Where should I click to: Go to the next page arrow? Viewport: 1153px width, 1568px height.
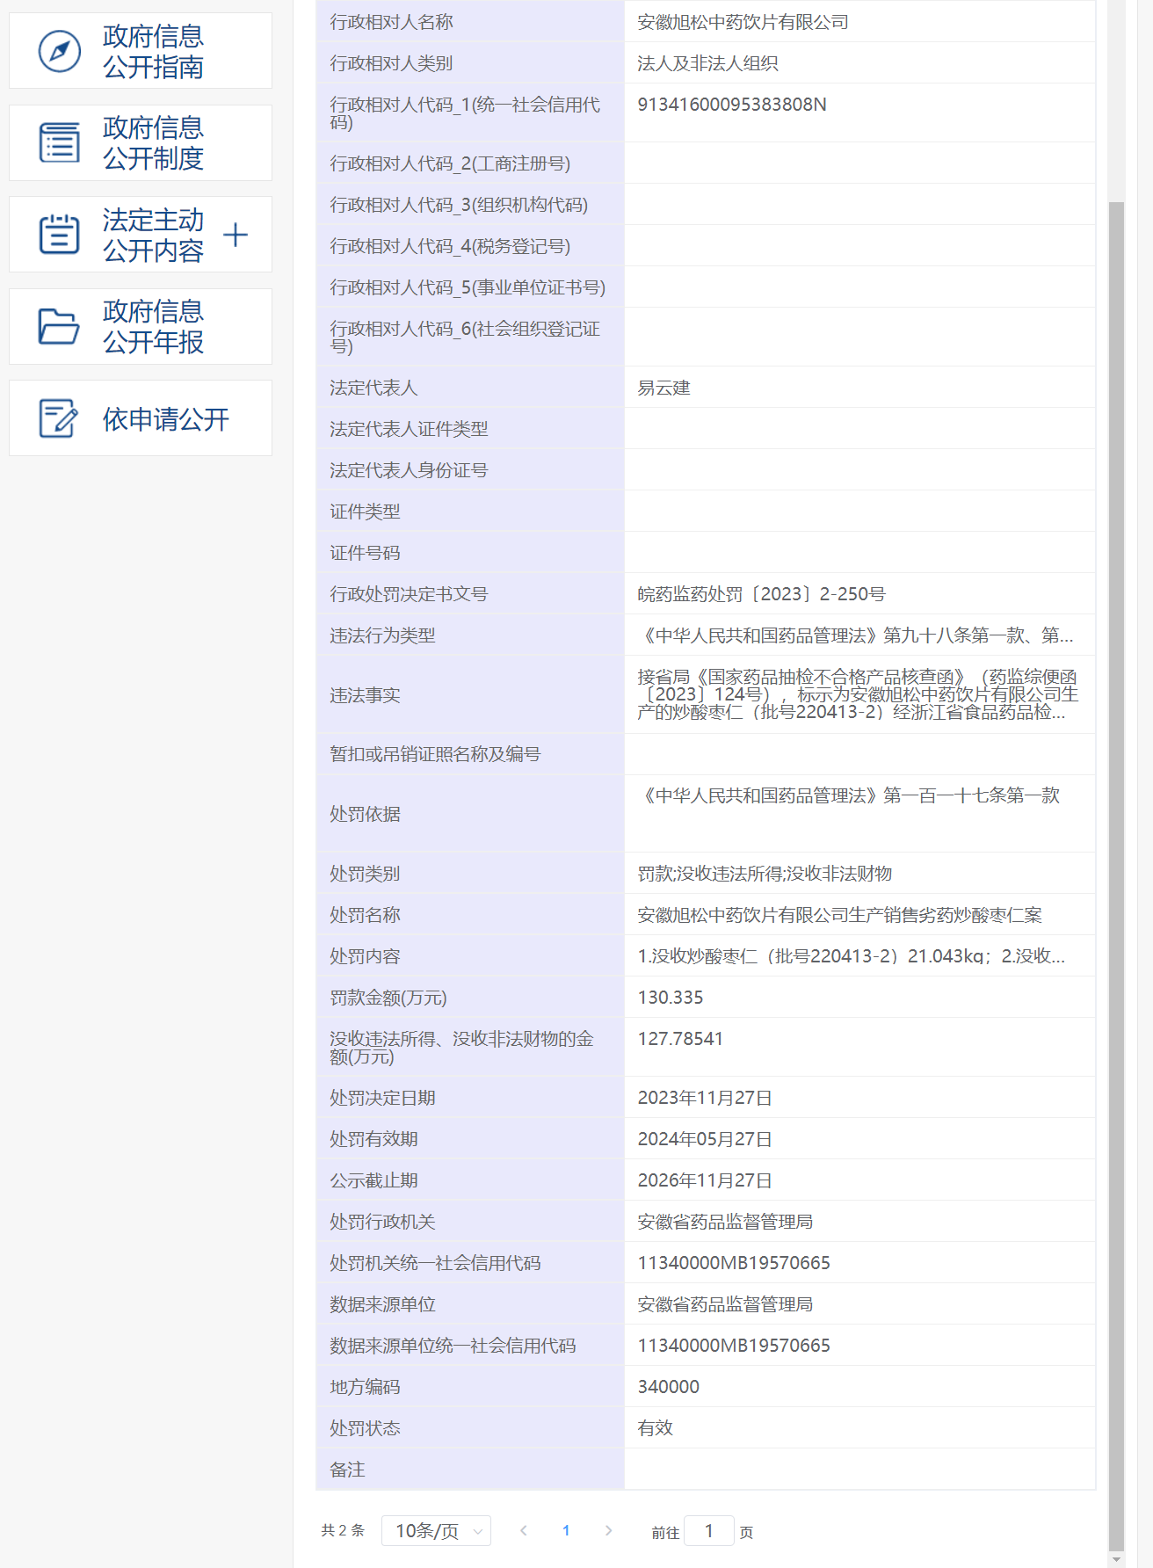click(x=608, y=1530)
